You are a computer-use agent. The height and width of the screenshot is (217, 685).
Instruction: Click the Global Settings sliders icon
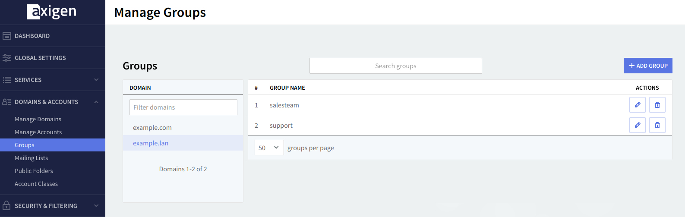7,58
